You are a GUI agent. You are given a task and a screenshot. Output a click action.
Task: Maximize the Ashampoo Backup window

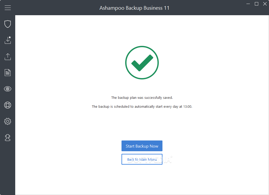point(256,4)
